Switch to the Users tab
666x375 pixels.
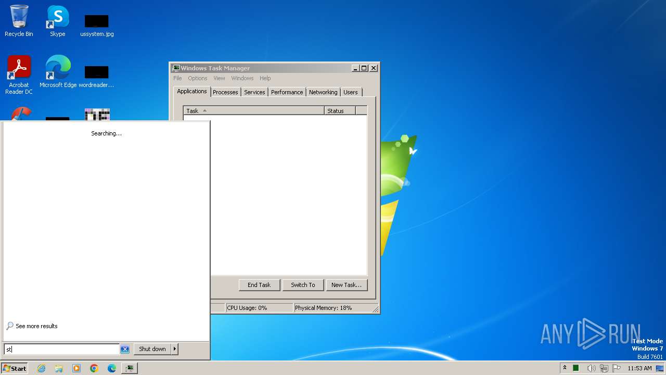(x=351, y=92)
